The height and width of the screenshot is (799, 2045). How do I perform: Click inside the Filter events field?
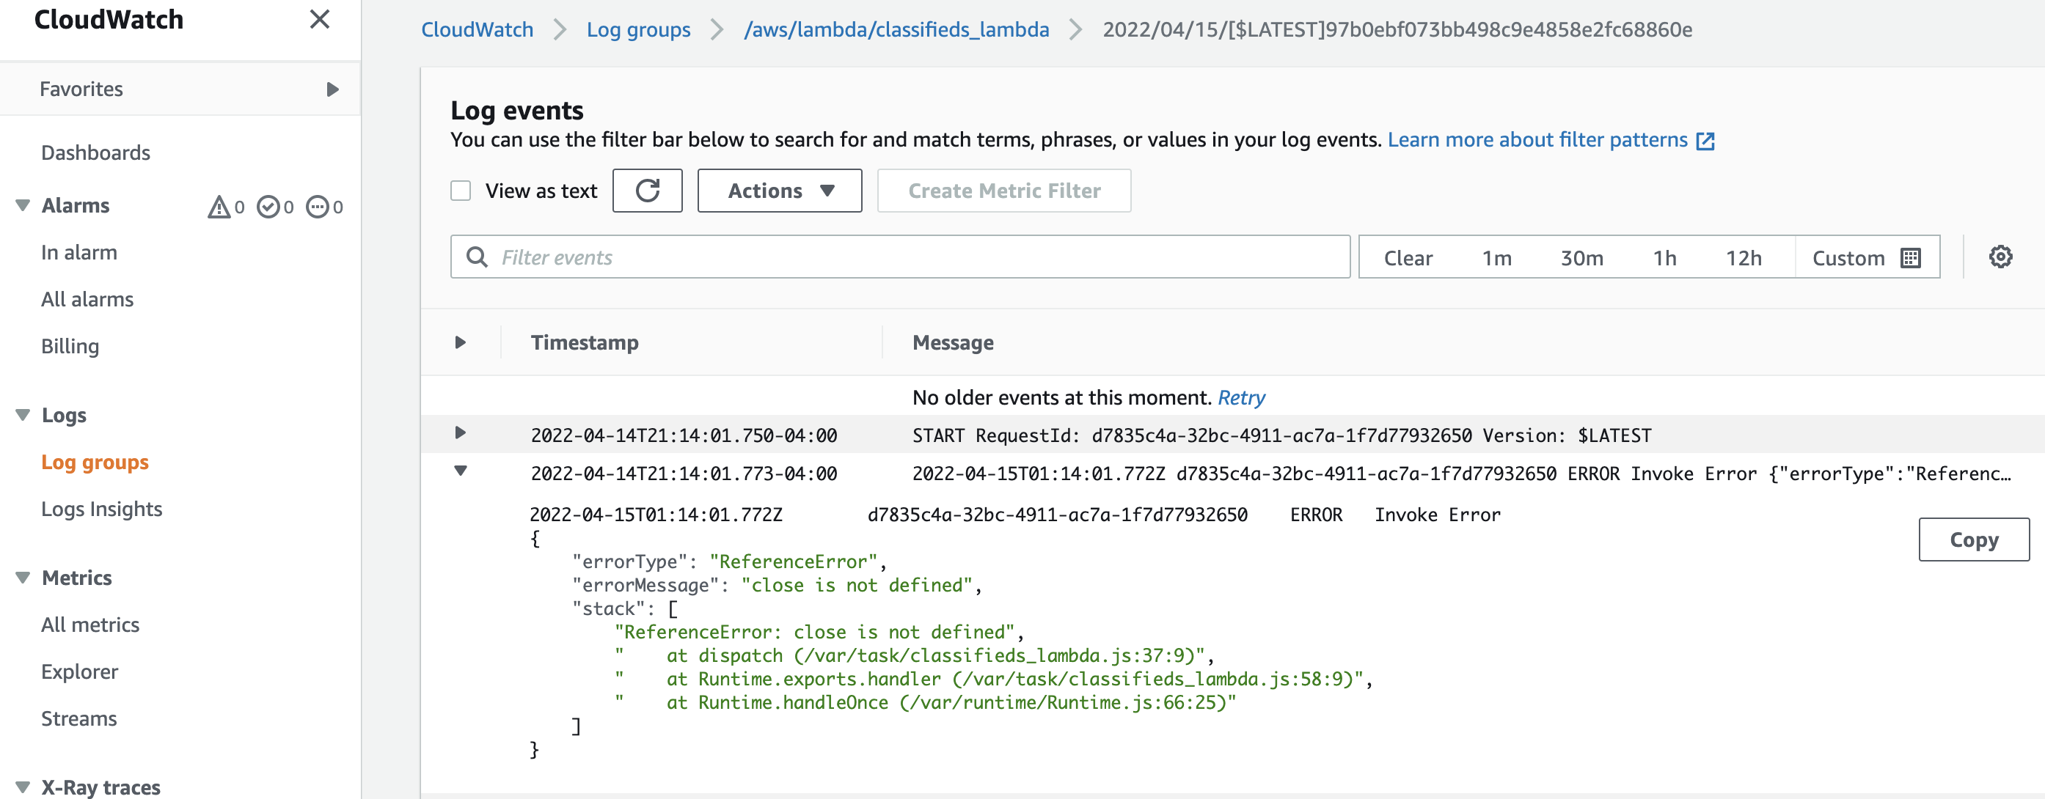point(874,257)
